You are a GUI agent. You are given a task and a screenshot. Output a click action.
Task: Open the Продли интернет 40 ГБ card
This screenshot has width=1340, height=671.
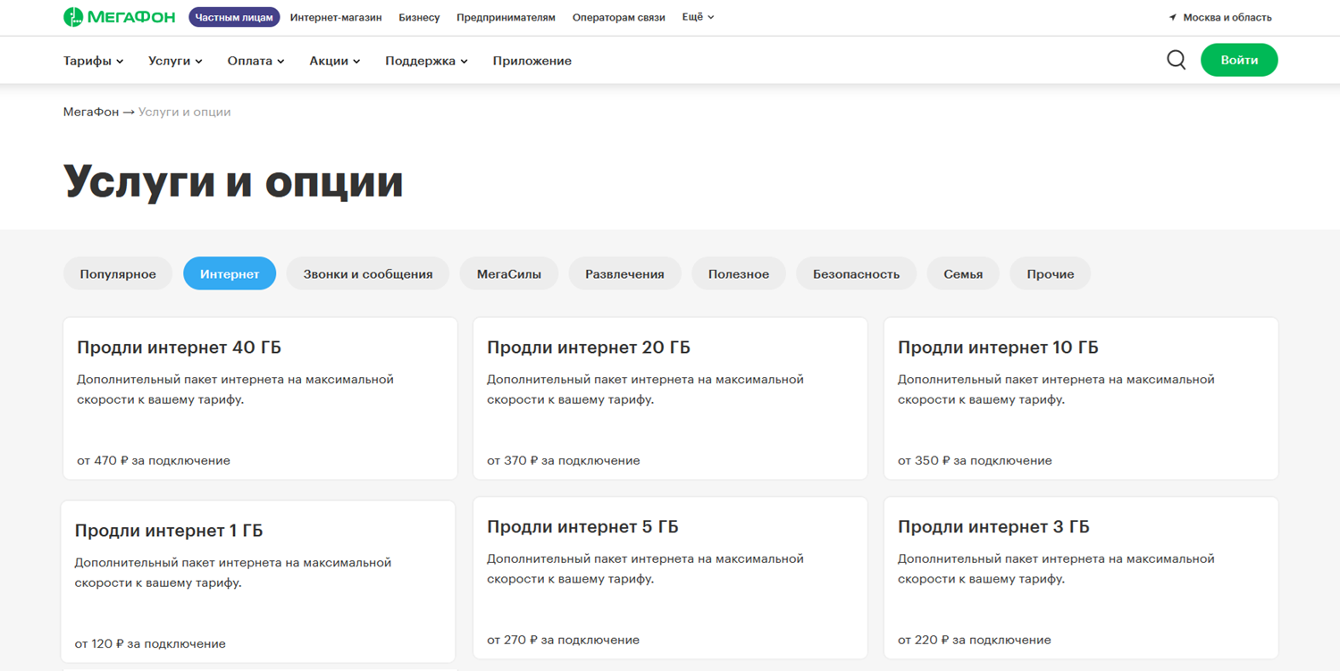pos(260,398)
